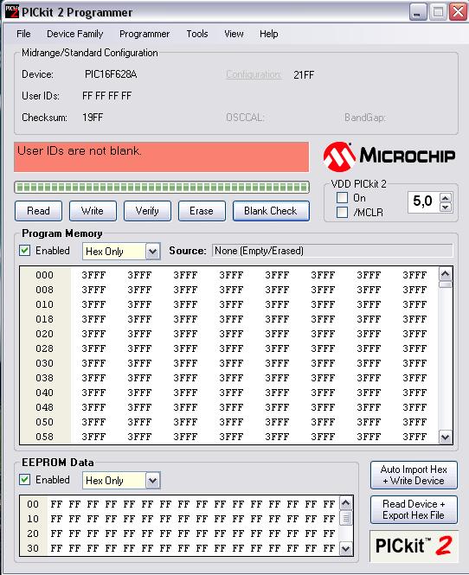Minimize the PICkit 2 Programmer window
Image resolution: width=469 pixels, height=575 pixels.
(418, 12)
